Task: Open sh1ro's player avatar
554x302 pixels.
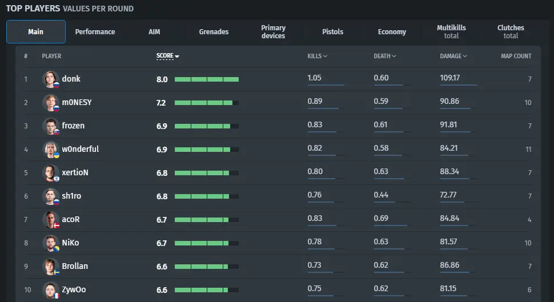Action: pyautogui.click(x=50, y=196)
